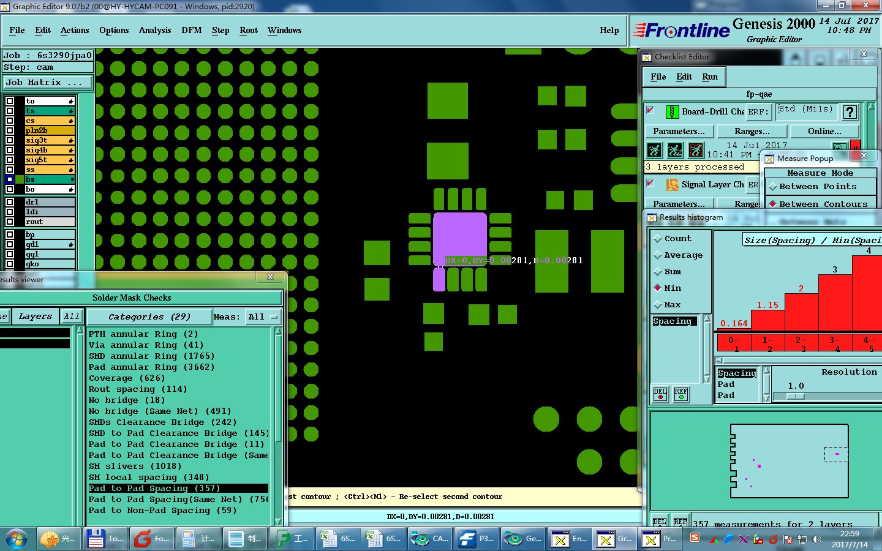Select the Max histogram option
The image size is (882, 551).
pyautogui.click(x=668, y=305)
